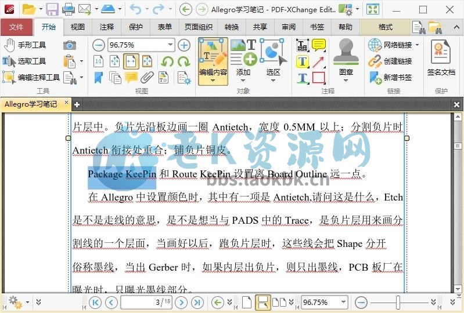This screenshot has width=464, height=313.
Task: Toggle single page layout in status bar
Action: (246, 303)
